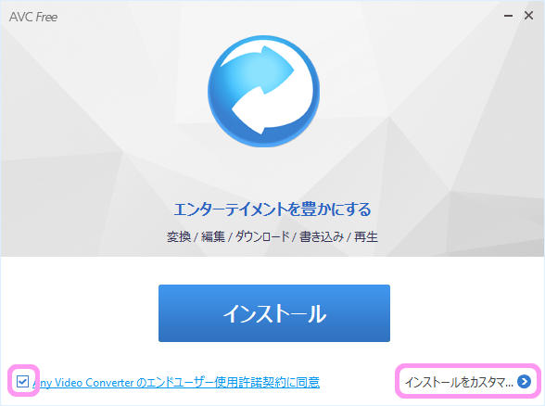Click the empty white area right of インストール button
The height and width of the screenshot is (406, 545).
(465, 313)
